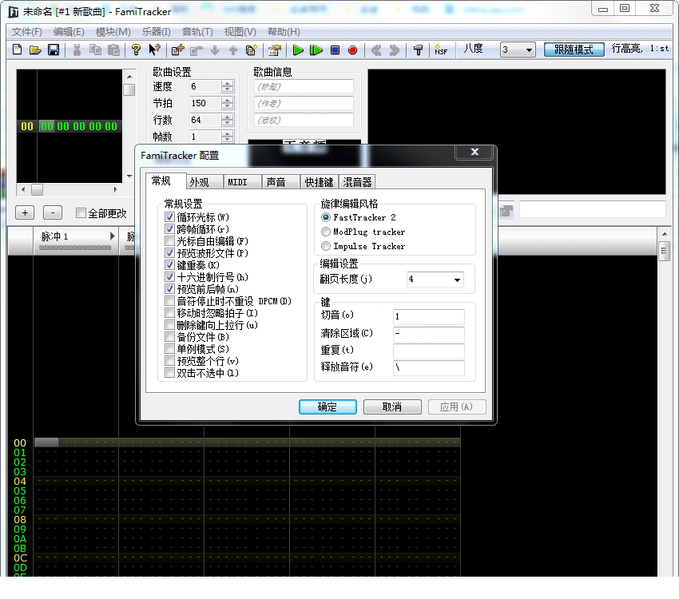679x599 pixels.
Task: Decrease 行数 with its spinner down arrow
Action: pos(227,122)
